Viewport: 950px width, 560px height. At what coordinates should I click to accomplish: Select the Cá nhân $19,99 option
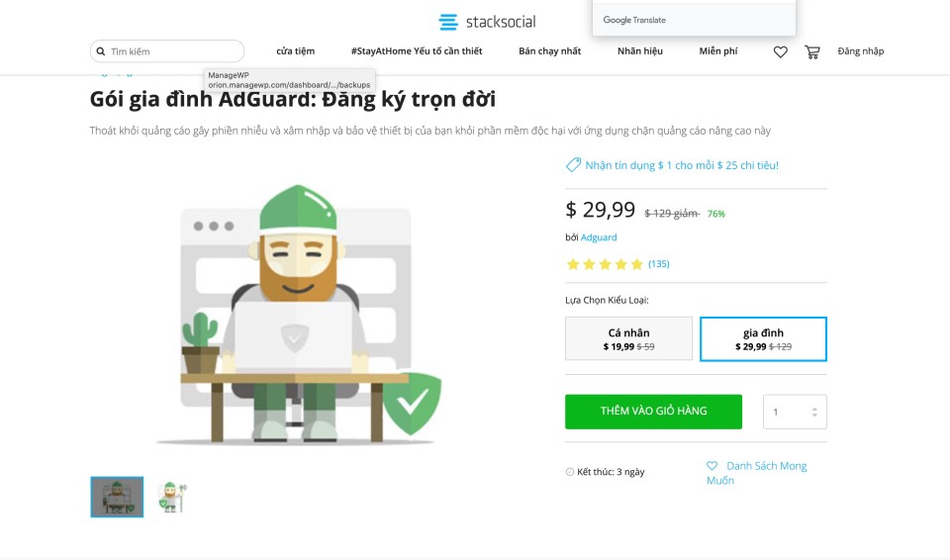[629, 338]
